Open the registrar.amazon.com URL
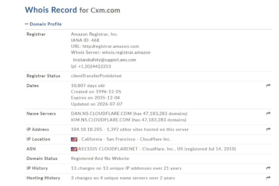This screenshot has height=186, width=279. point(111,46)
